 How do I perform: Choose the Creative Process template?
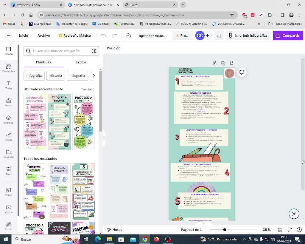click(35, 192)
